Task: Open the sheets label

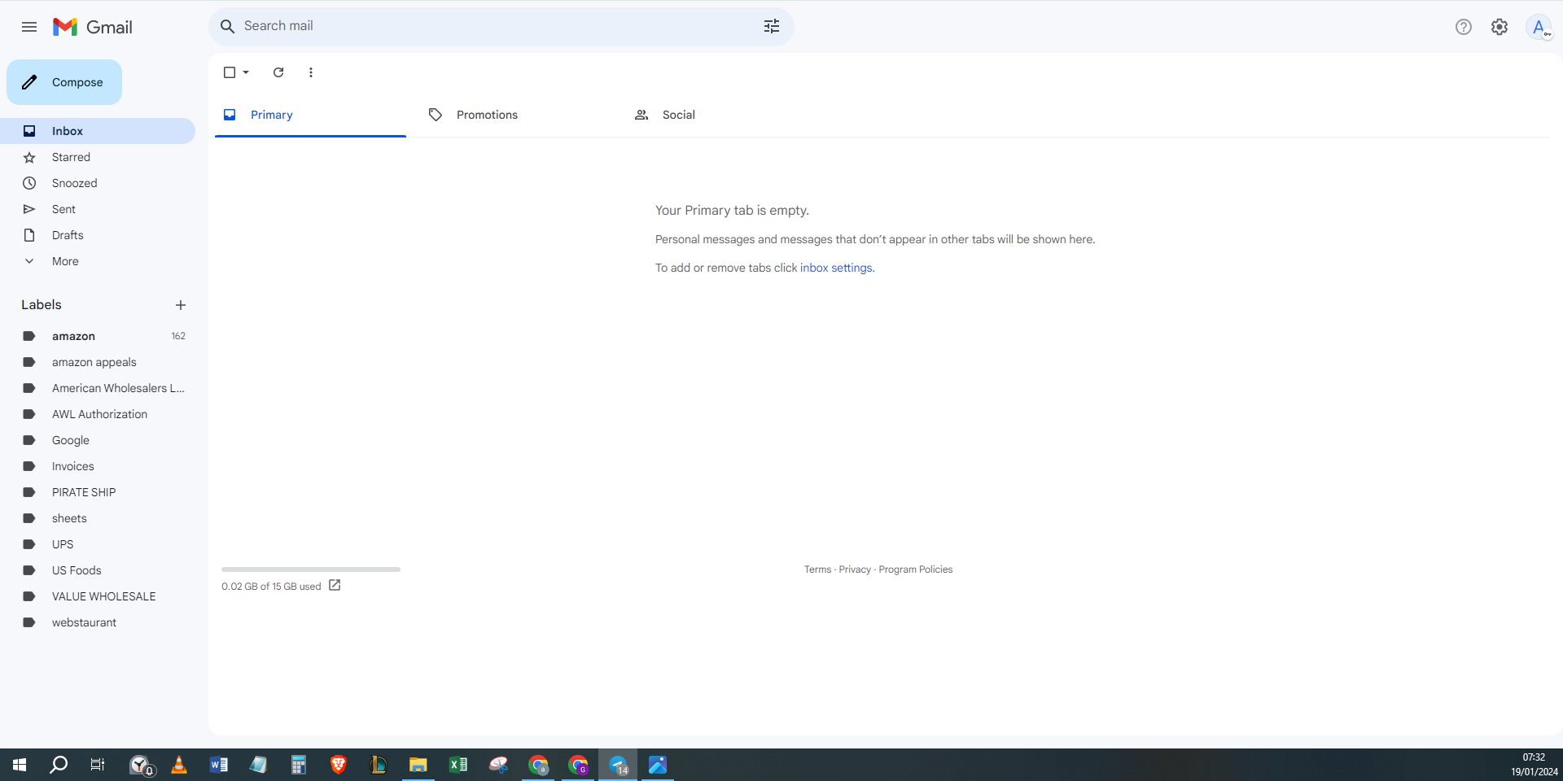Action: click(x=98, y=518)
